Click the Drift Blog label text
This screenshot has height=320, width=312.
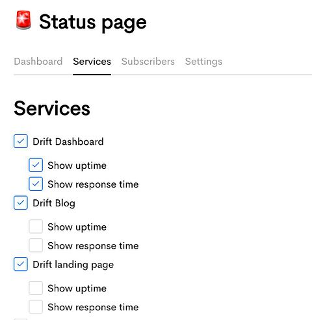(54, 203)
